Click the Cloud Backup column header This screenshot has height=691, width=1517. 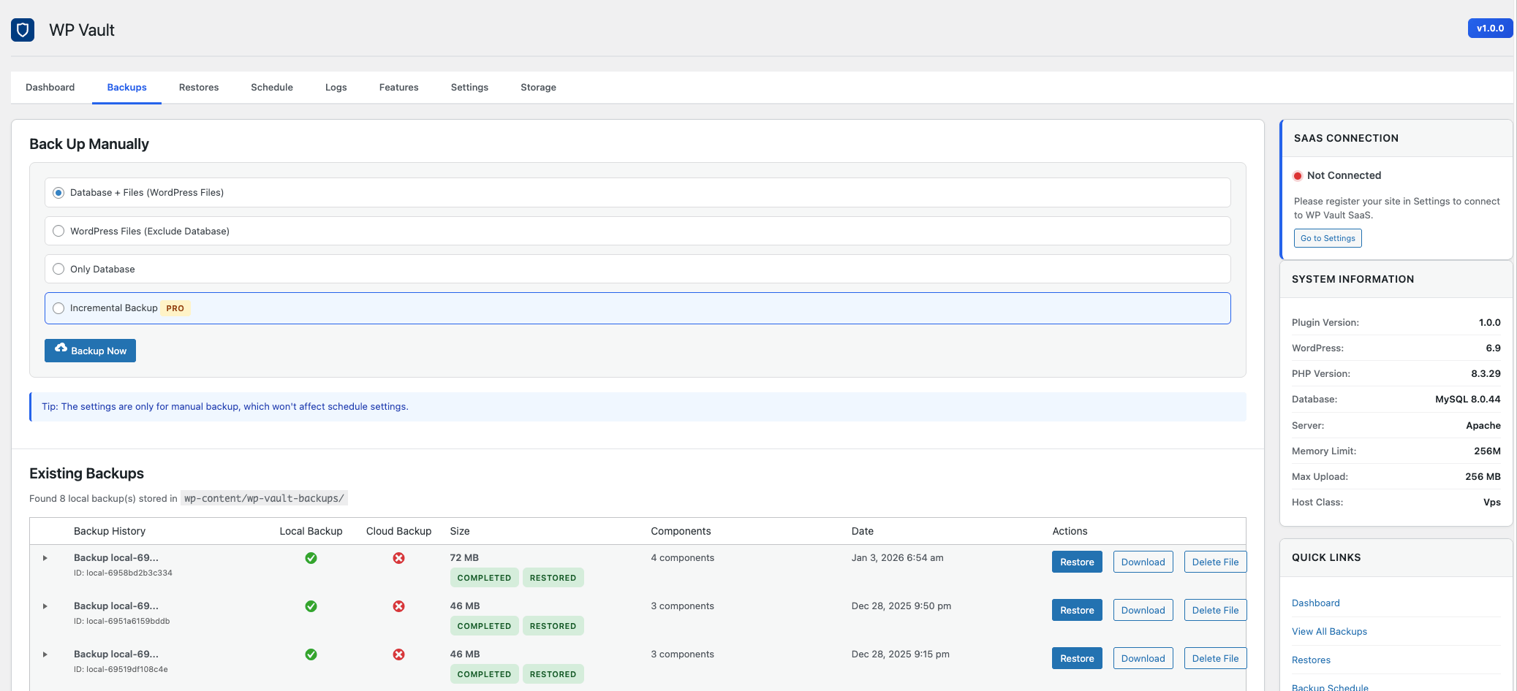[x=398, y=532]
